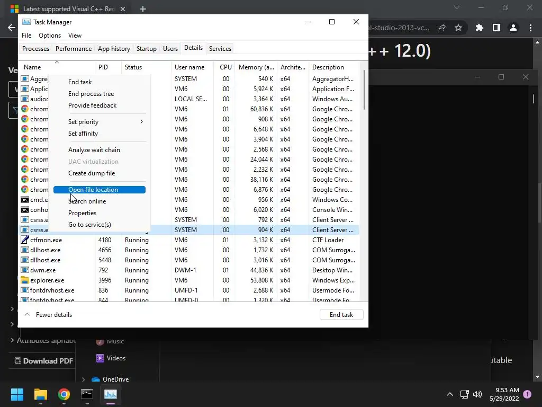Screen dimensions: 542x407
Task: Click the Download PDF link
Action: [x=43, y=361]
